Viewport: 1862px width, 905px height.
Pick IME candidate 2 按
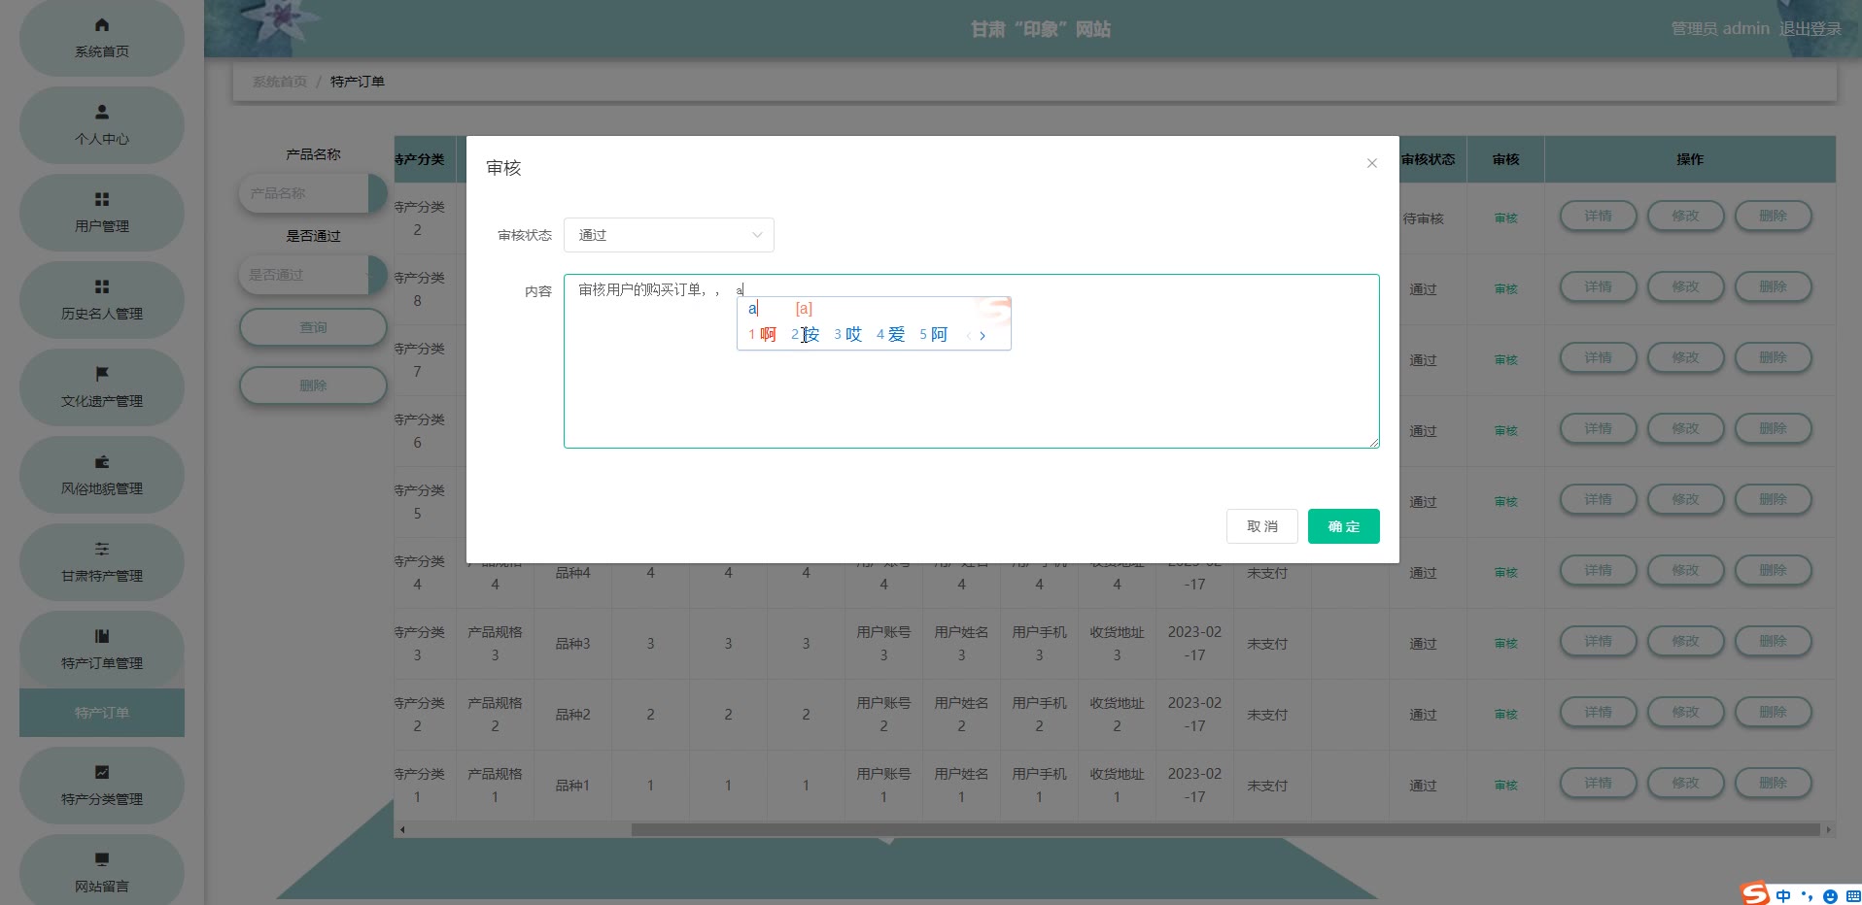coord(806,335)
